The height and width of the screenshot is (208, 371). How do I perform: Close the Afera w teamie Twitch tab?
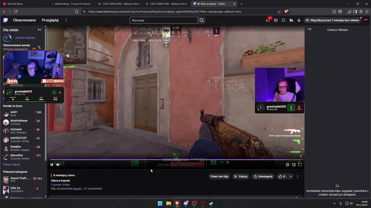click(234, 4)
